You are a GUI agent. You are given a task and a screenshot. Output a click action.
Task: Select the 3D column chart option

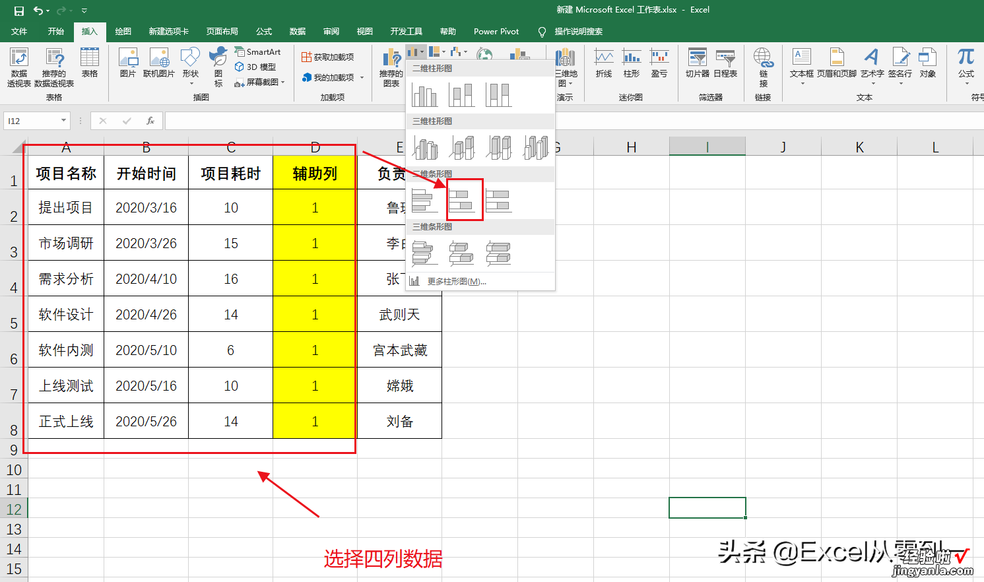coord(535,148)
